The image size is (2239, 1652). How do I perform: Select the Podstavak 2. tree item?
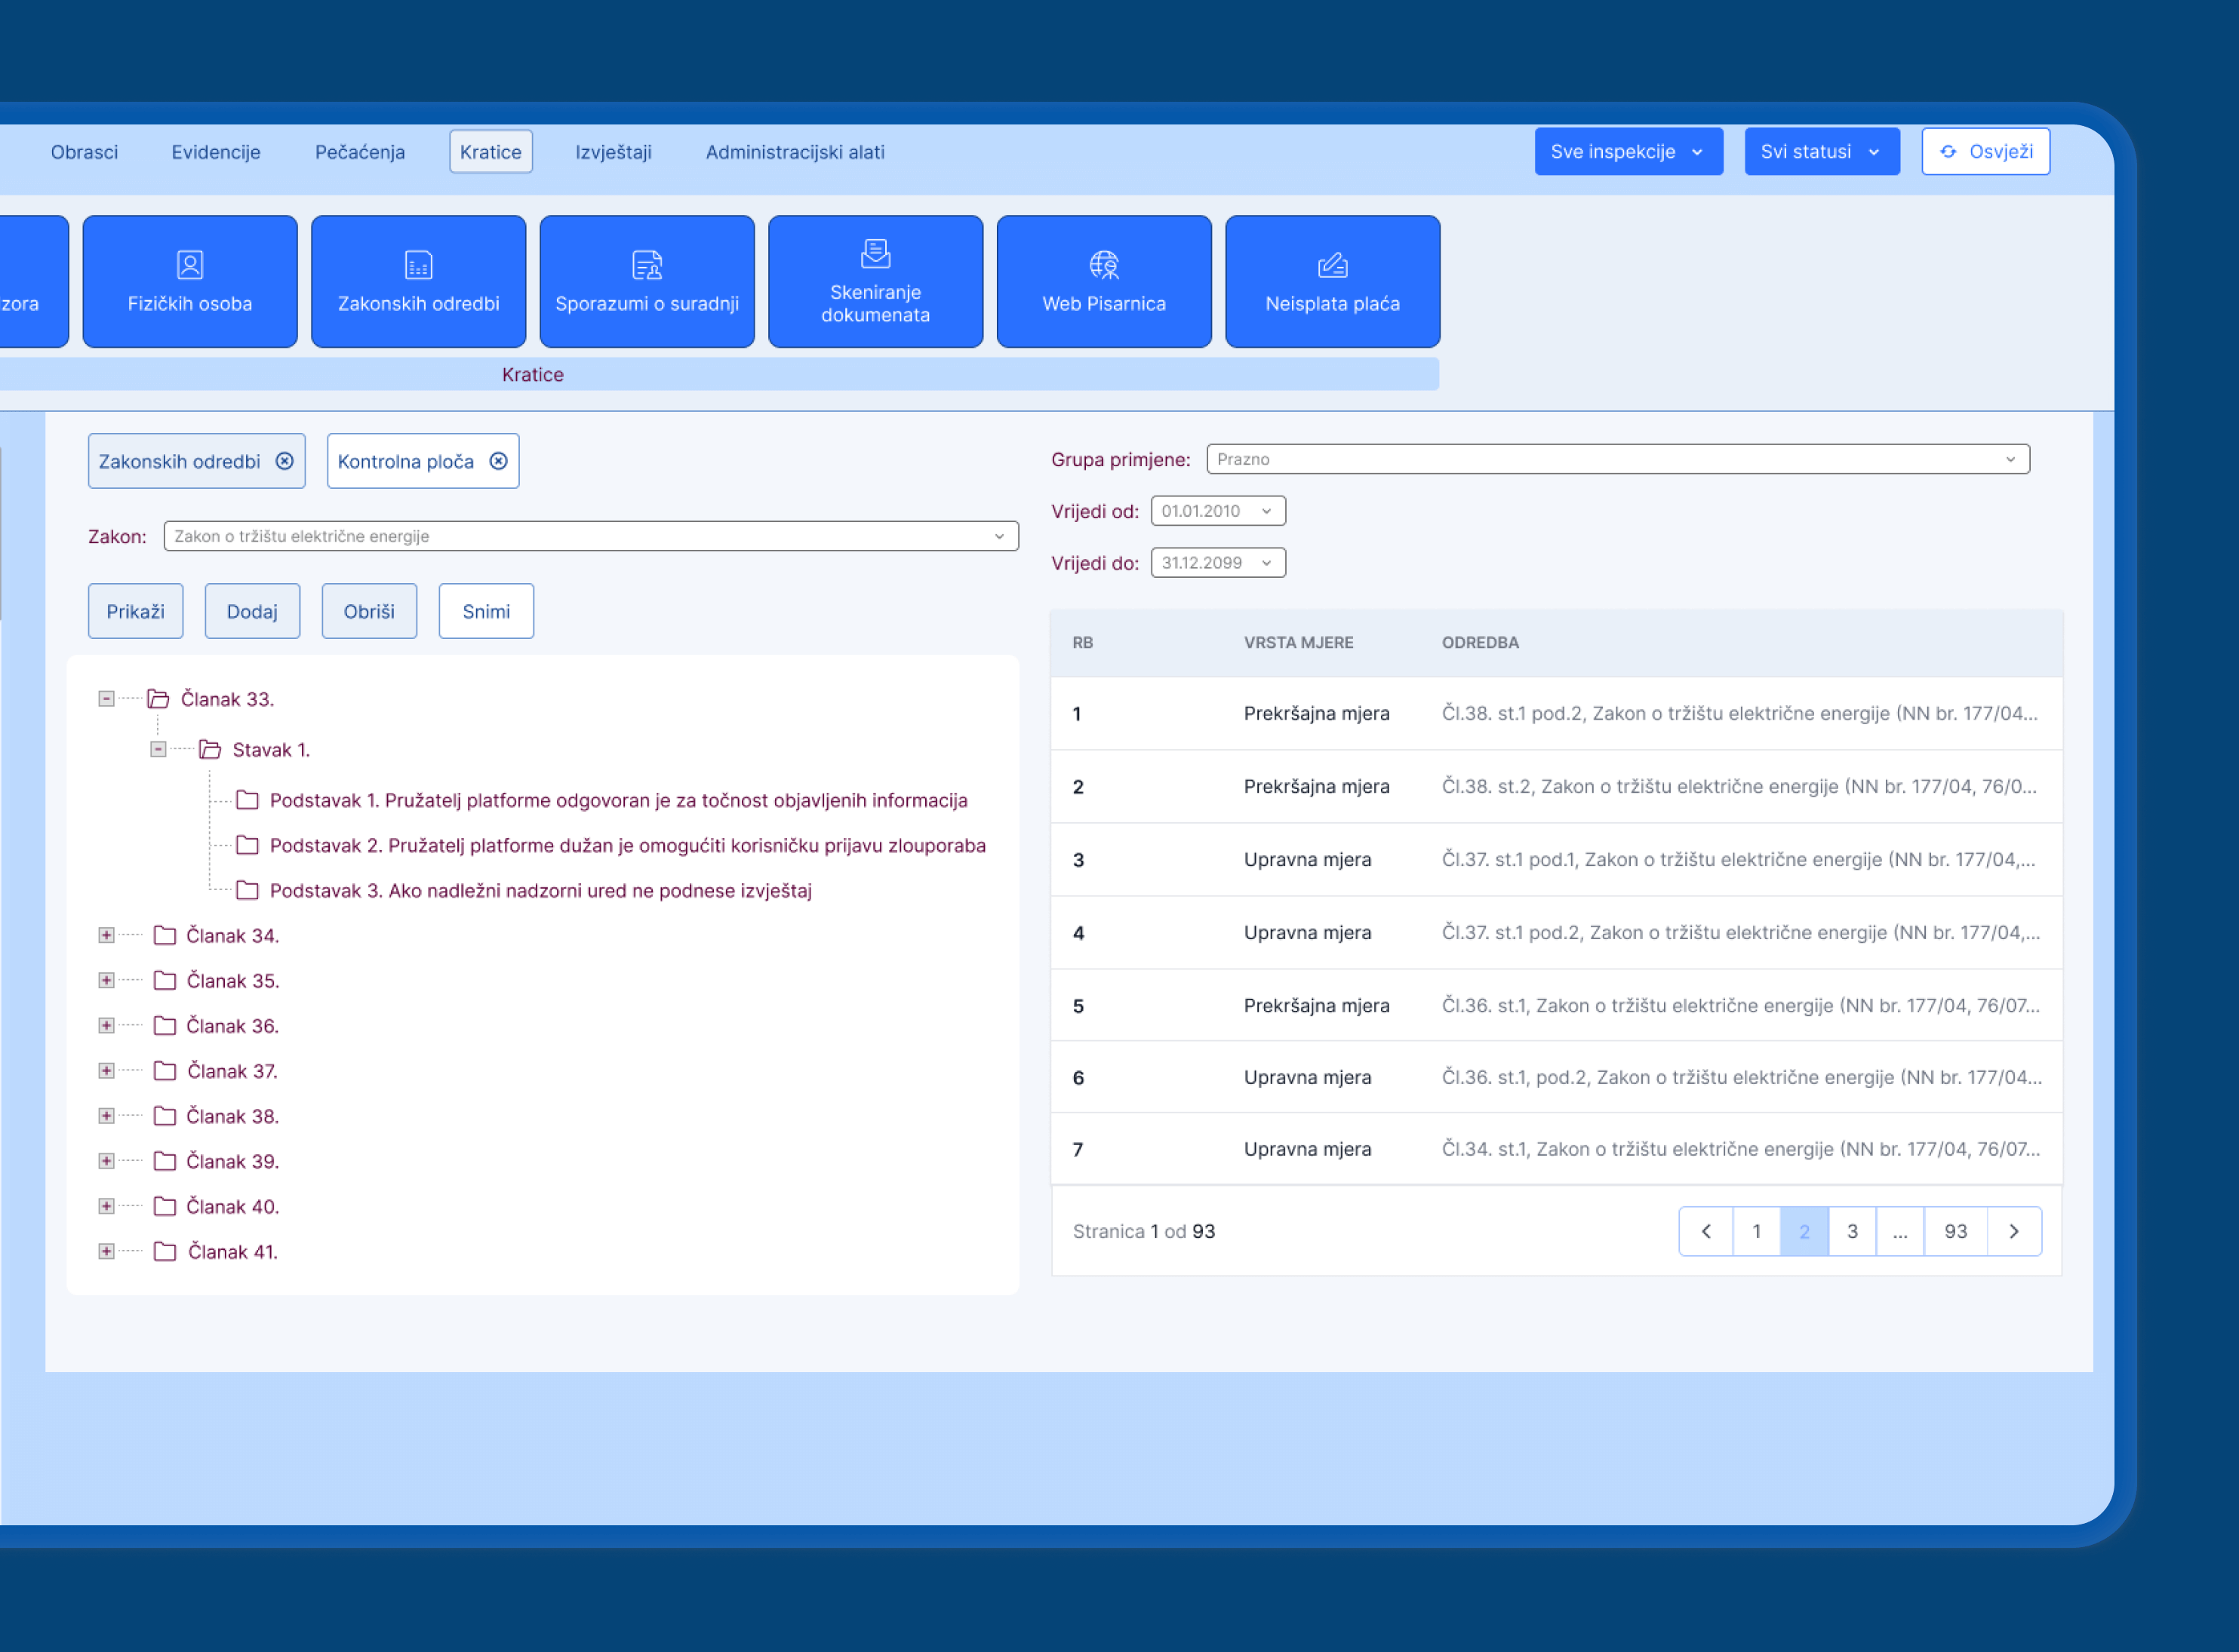click(626, 845)
